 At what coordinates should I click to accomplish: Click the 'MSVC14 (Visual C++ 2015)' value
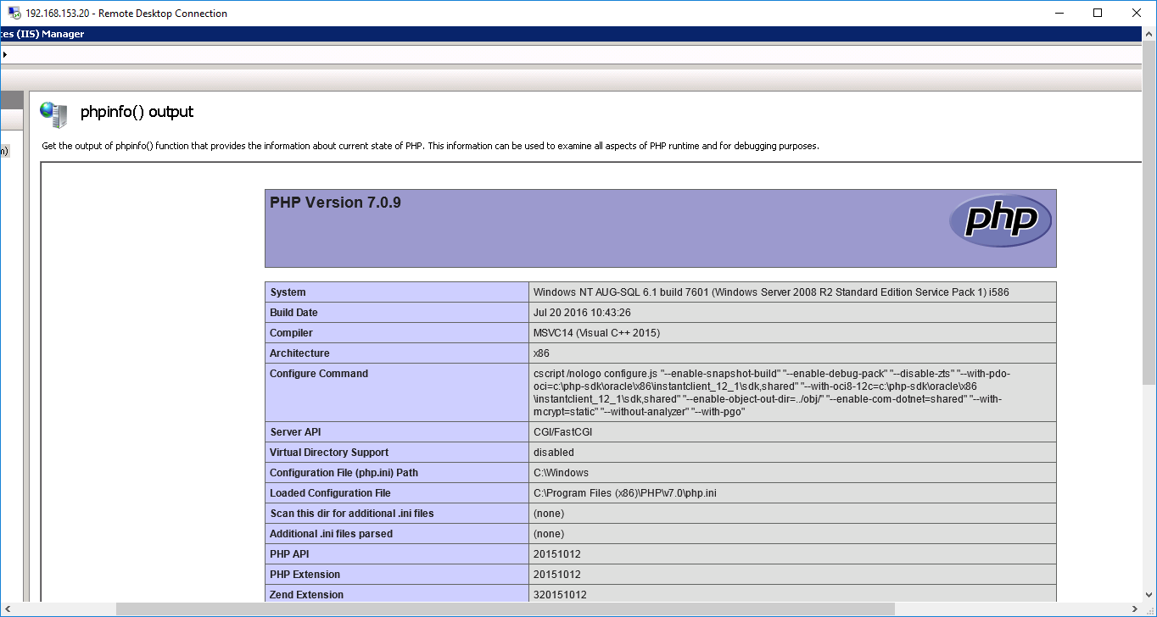pyautogui.click(x=596, y=333)
